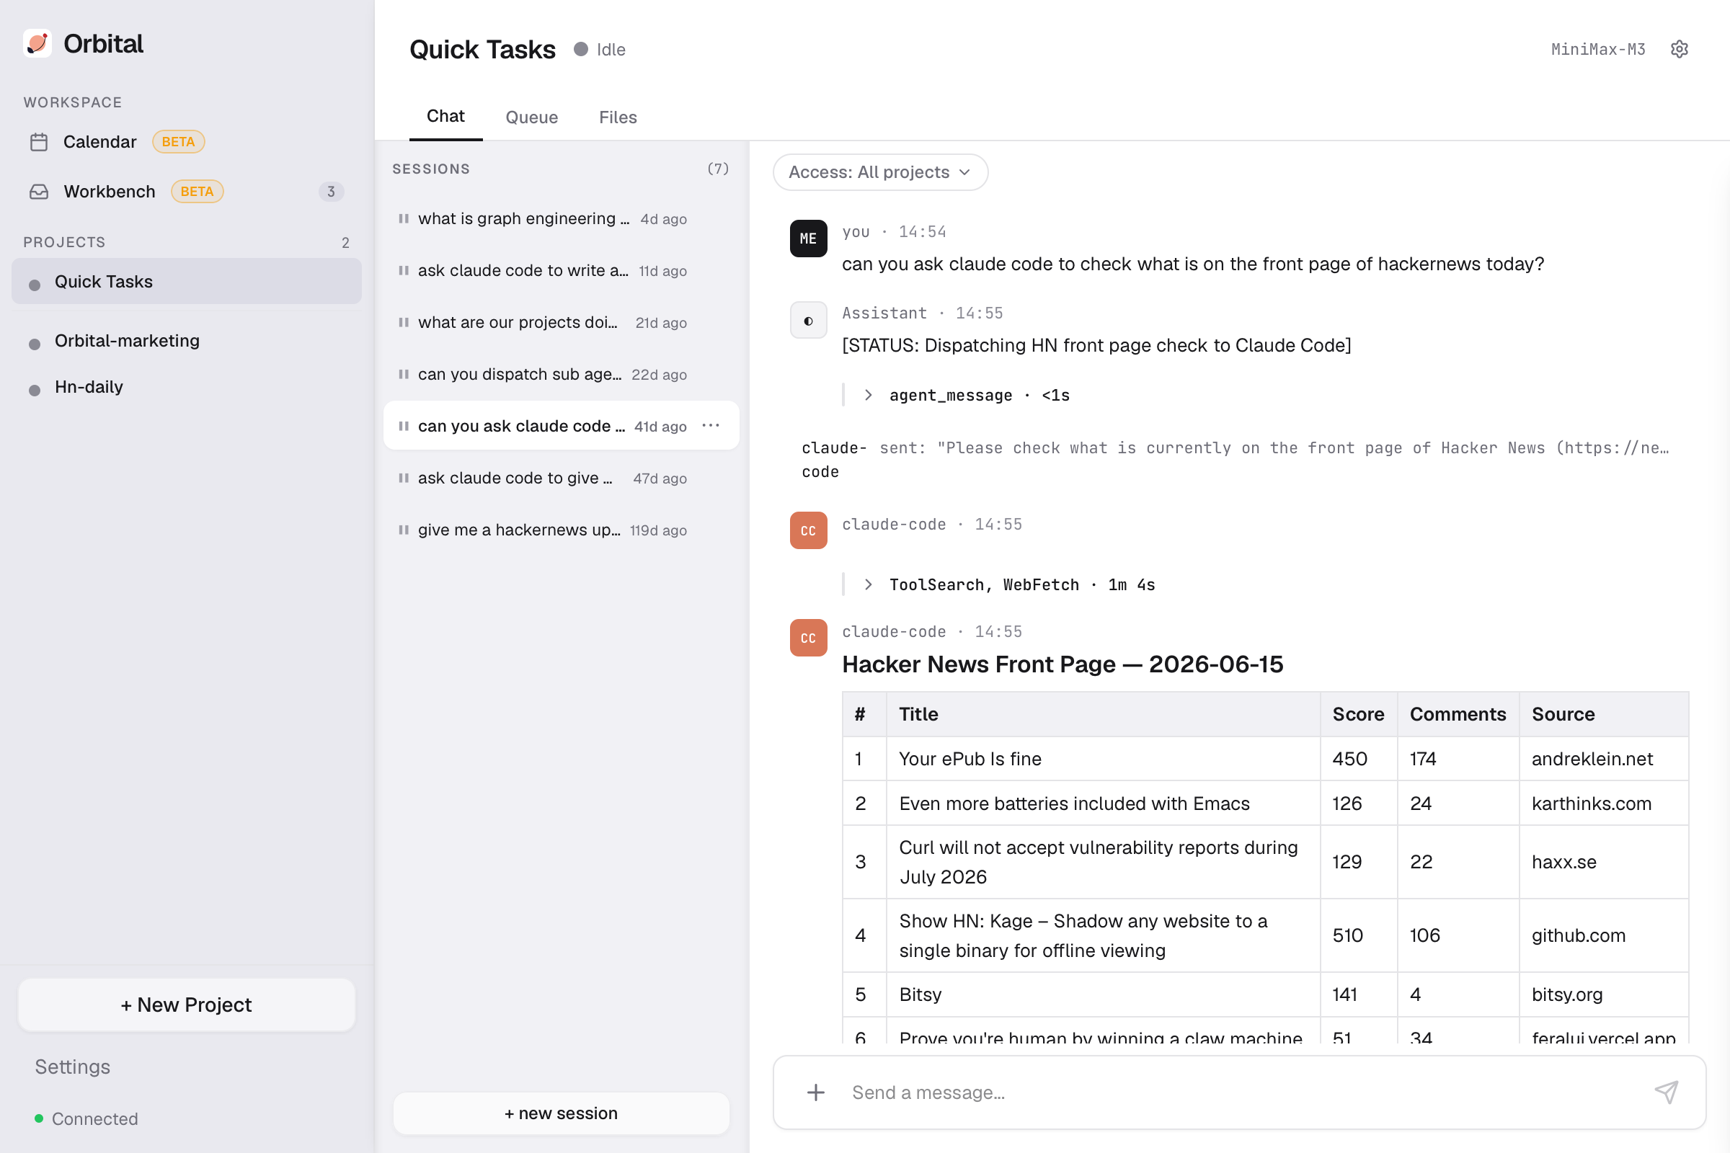Switch to the Queue tab
The width and height of the screenshot is (1730, 1153).
(531, 117)
